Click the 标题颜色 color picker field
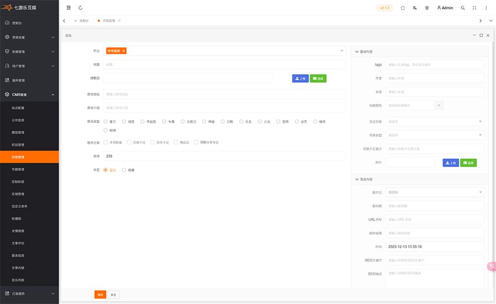Viewport: 496px width, 304px height. (409, 105)
